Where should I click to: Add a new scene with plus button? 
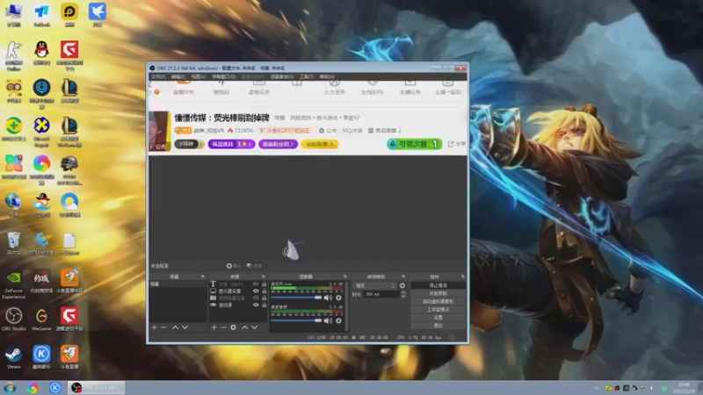click(155, 327)
